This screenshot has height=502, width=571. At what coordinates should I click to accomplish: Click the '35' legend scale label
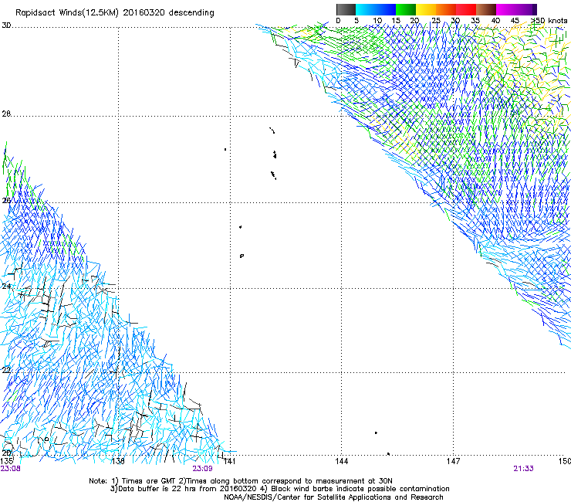tap(475, 21)
